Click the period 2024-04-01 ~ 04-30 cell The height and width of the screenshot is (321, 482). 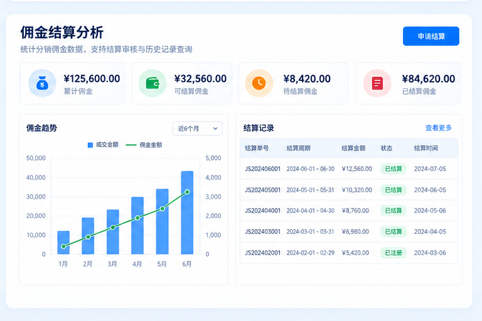click(x=311, y=211)
